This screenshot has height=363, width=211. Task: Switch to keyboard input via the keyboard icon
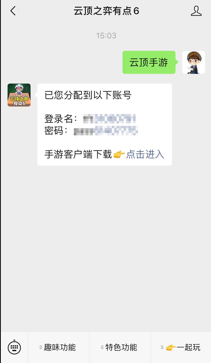coord(14,347)
